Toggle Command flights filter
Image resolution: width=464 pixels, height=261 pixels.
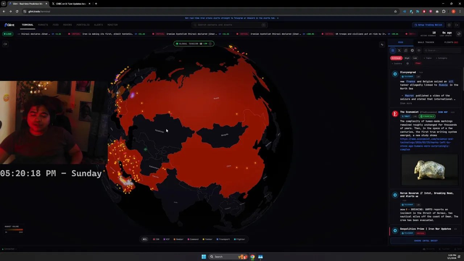(193, 239)
